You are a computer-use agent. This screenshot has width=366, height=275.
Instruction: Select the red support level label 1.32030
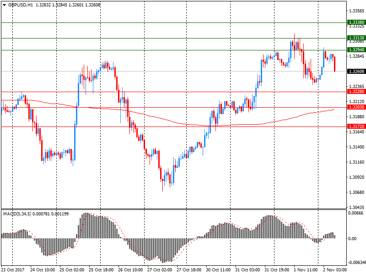tap(356, 107)
